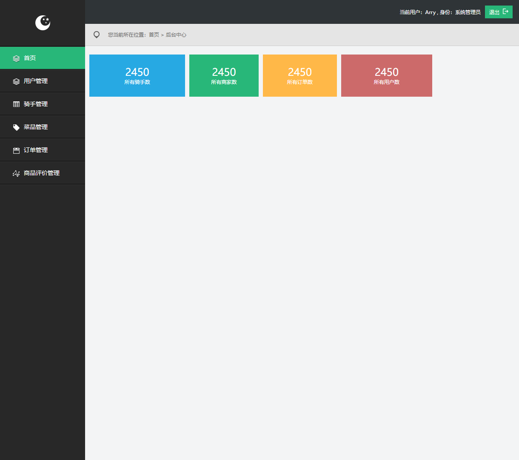519x460 pixels.
Task: Click the stack icon beside 用户管理
Action: pos(16,81)
